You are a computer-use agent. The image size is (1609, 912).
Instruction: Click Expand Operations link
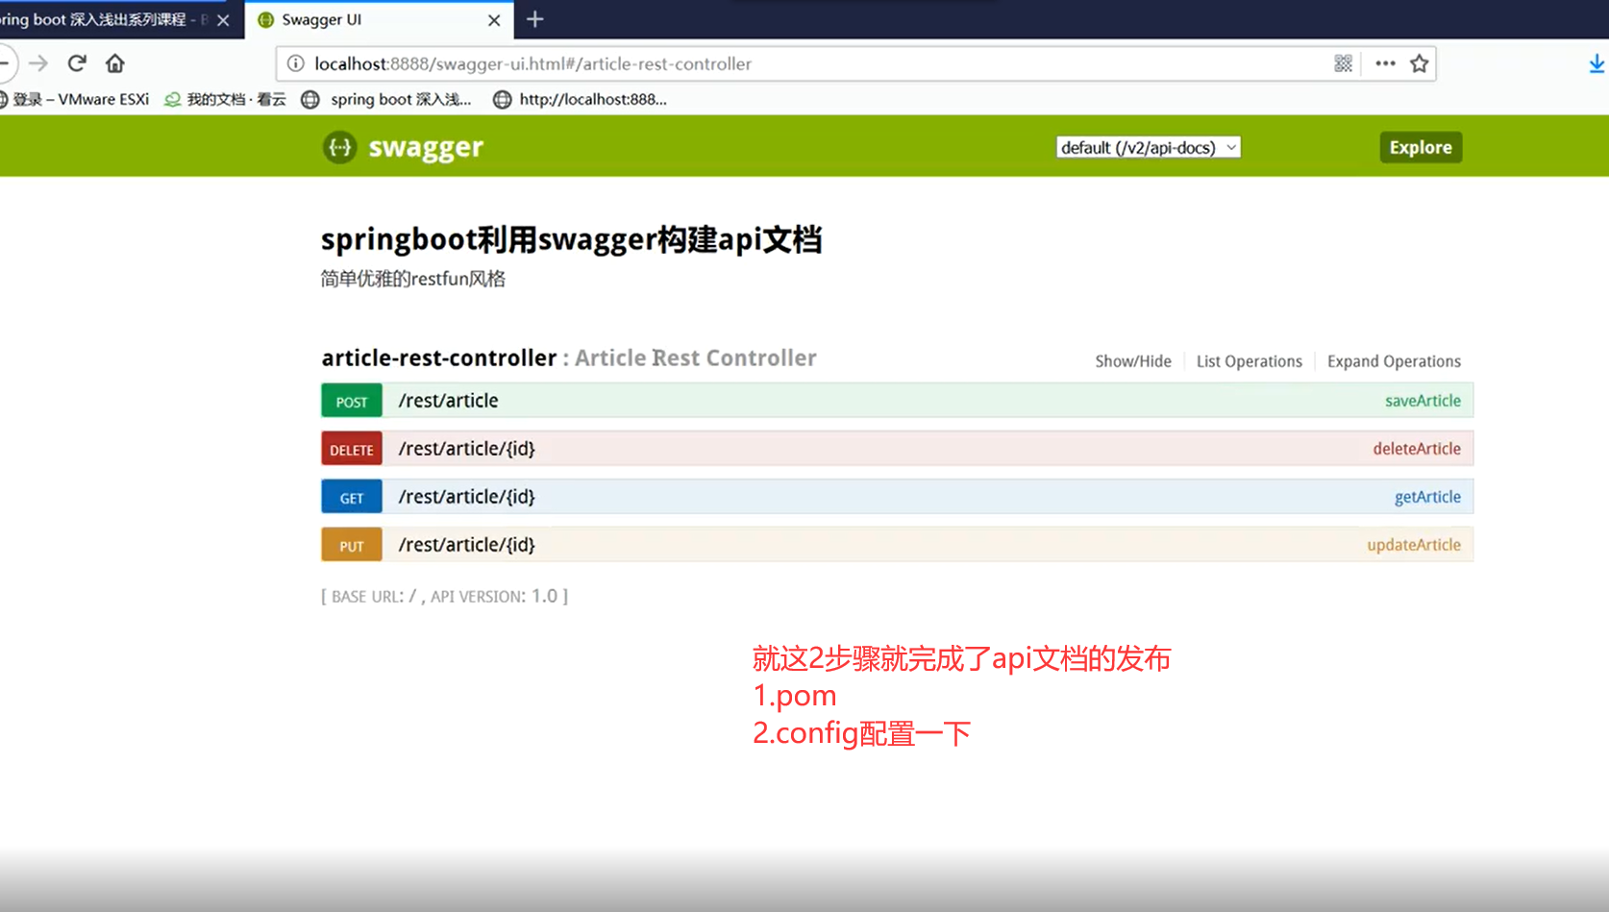tap(1394, 361)
